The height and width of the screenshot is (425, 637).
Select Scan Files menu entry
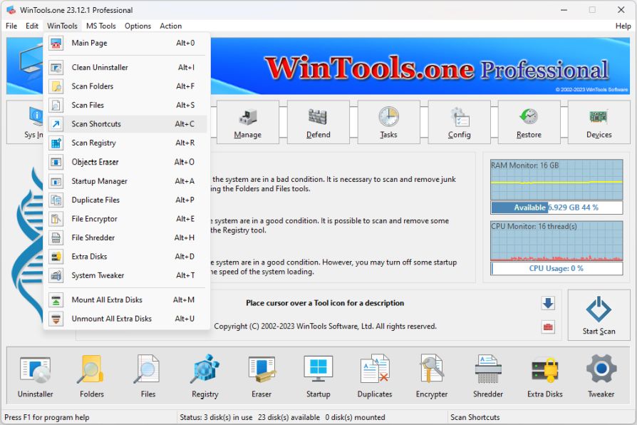(x=127, y=105)
